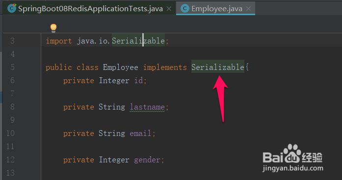Click the email field name
Image resolution: width=342 pixels, height=180 pixels.
(140, 133)
